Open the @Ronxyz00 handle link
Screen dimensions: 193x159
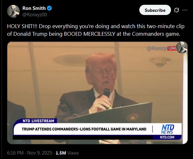35,15
